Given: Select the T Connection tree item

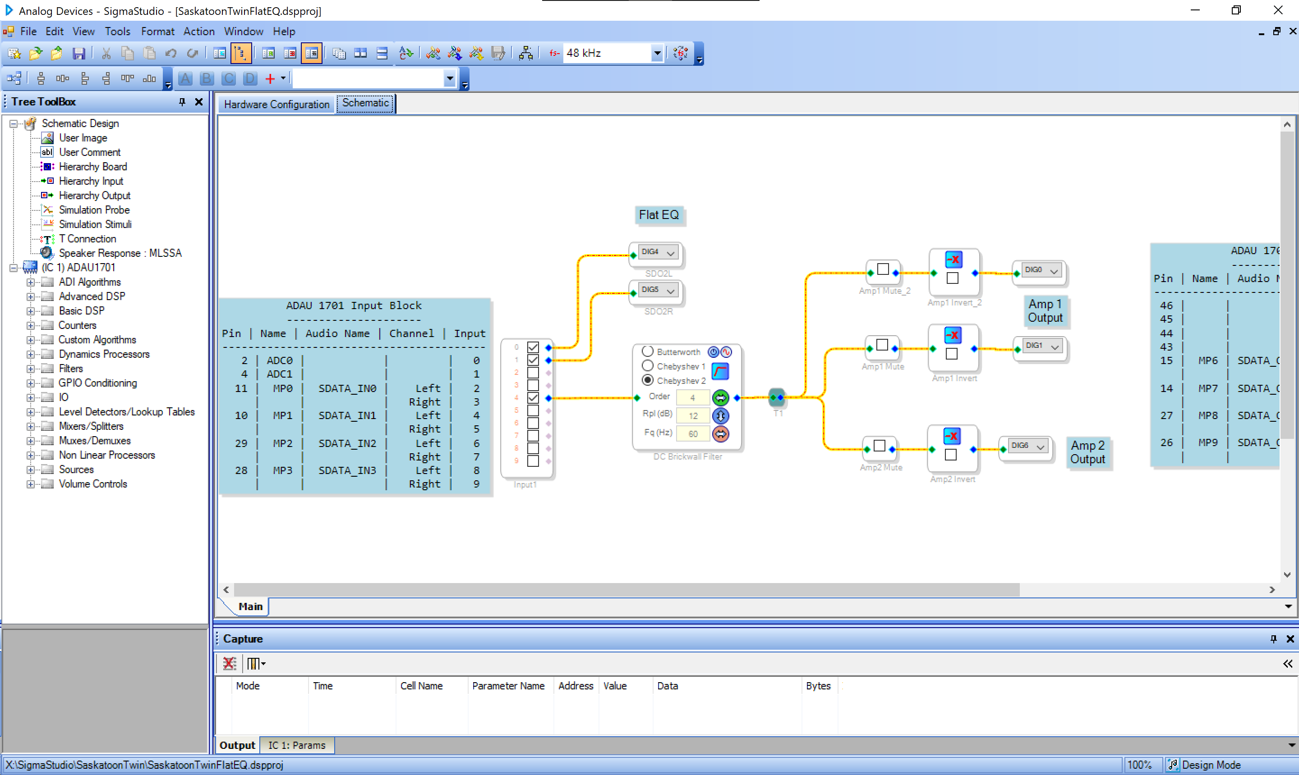Looking at the screenshot, I should [88, 239].
